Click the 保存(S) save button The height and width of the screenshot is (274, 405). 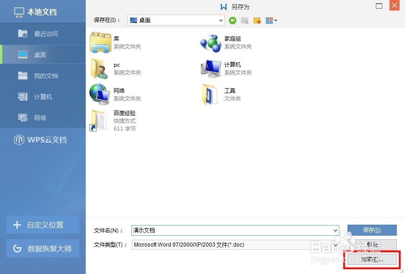point(372,230)
